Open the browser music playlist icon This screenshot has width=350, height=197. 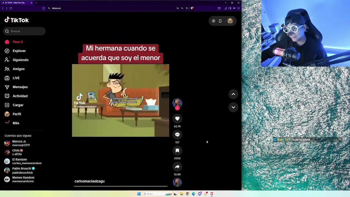(x=226, y=8)
